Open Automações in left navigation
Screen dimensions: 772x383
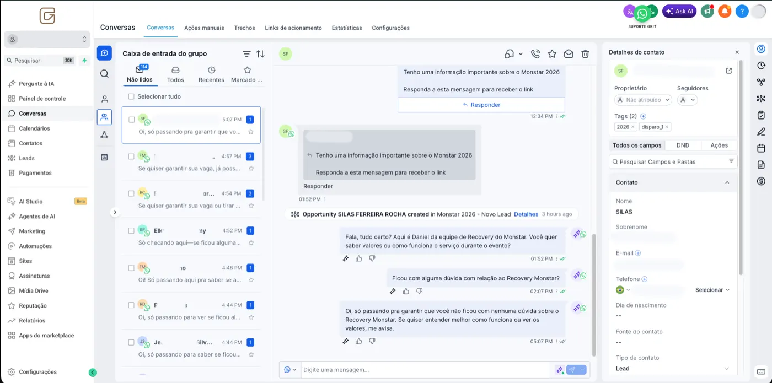point(35,246)
